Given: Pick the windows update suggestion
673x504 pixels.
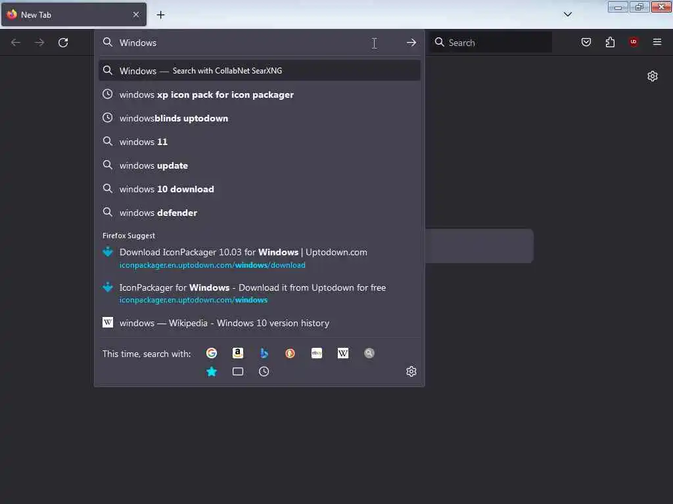Looking at the screenshot, I should [x=259, y=165].
